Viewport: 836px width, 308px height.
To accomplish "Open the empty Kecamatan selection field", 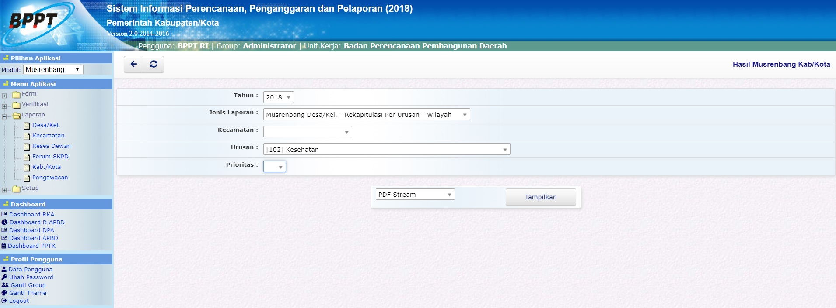I will pyautogui.click(x=308, y=132).
